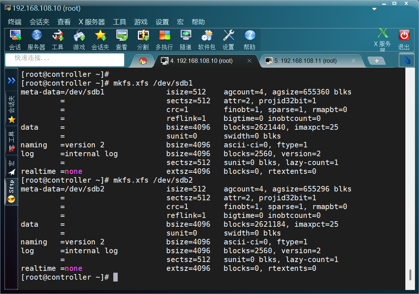Screen dimensions: 419x294
Task: Click the 快速连接 quick connect field
Action: (x=64, y=60)
